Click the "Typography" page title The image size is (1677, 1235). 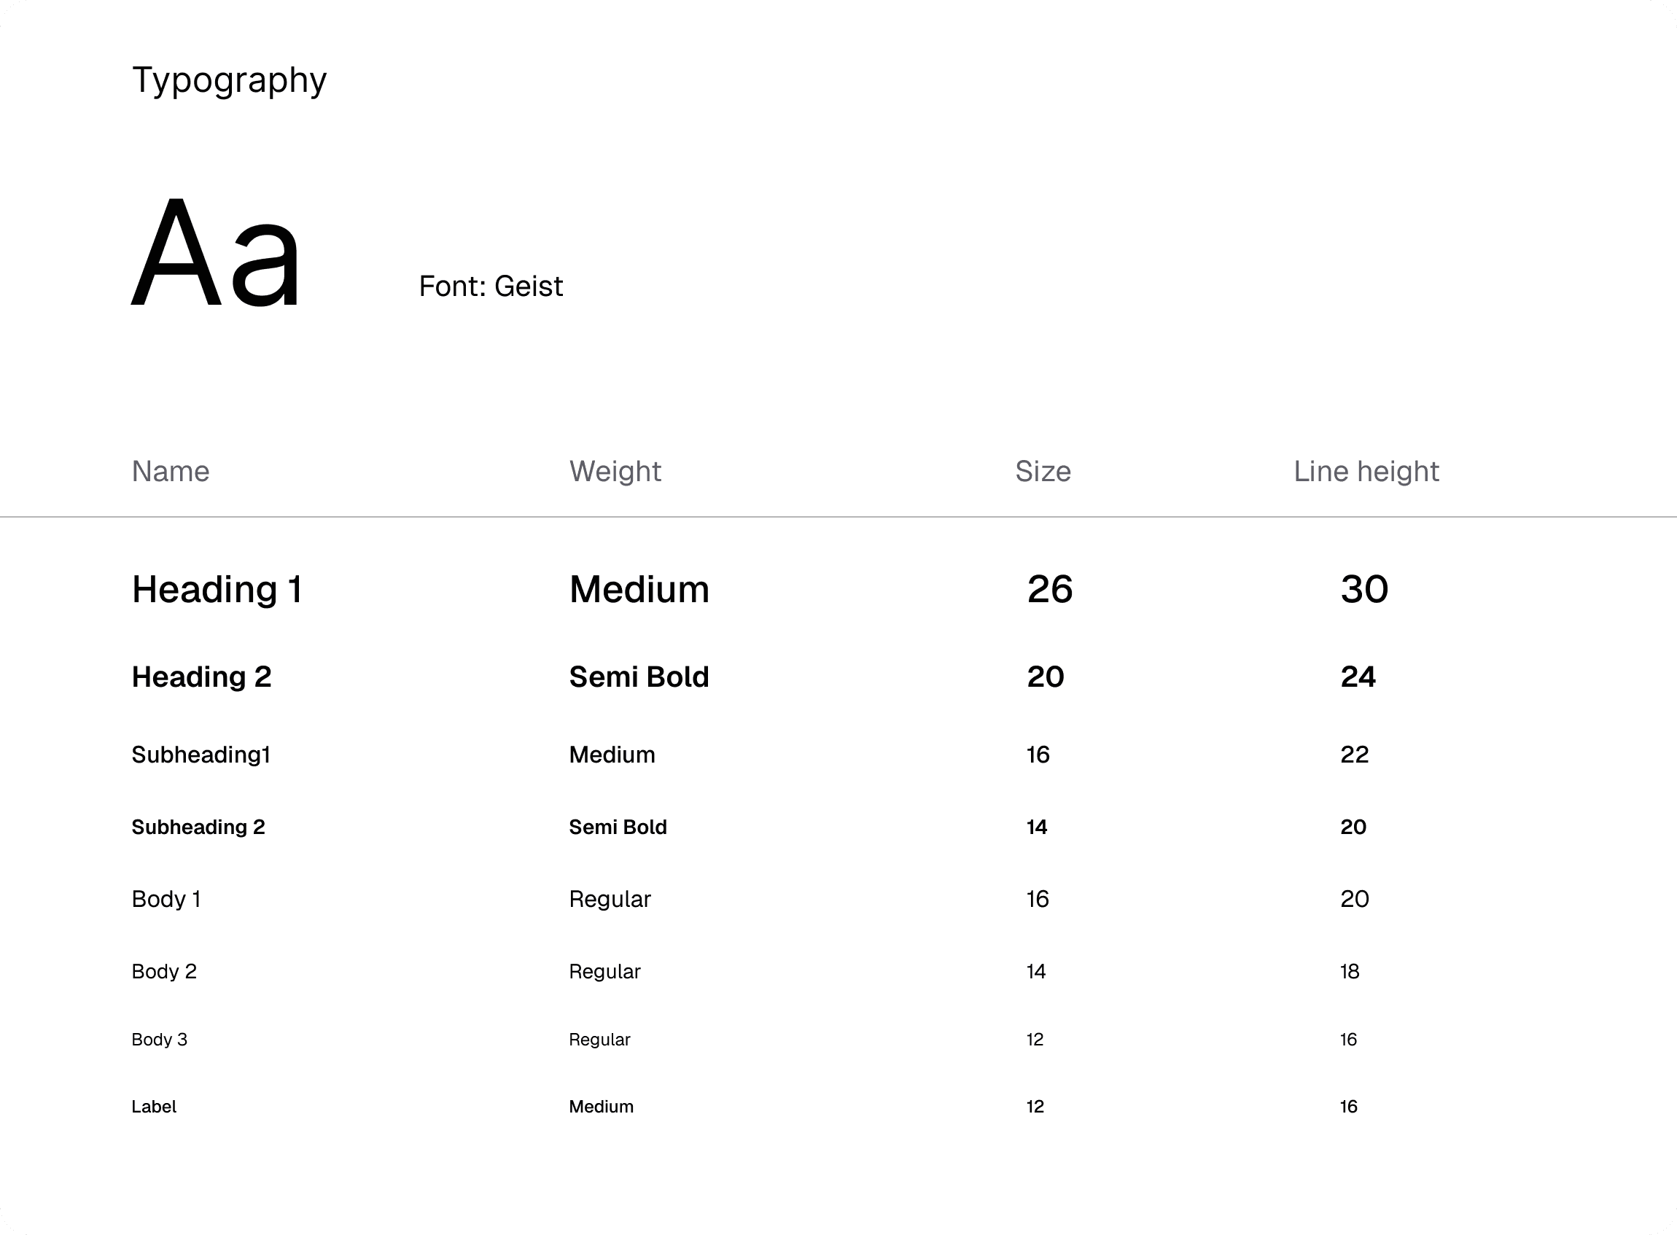[229, 81]
